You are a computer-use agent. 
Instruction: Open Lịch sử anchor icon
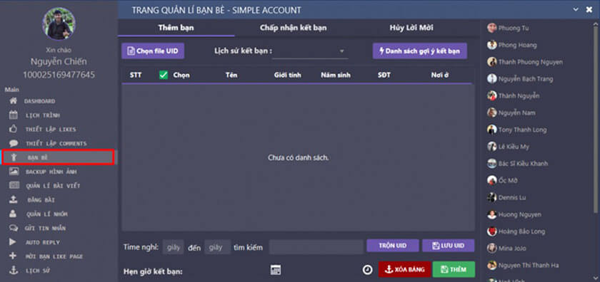[x=14, y=270]
